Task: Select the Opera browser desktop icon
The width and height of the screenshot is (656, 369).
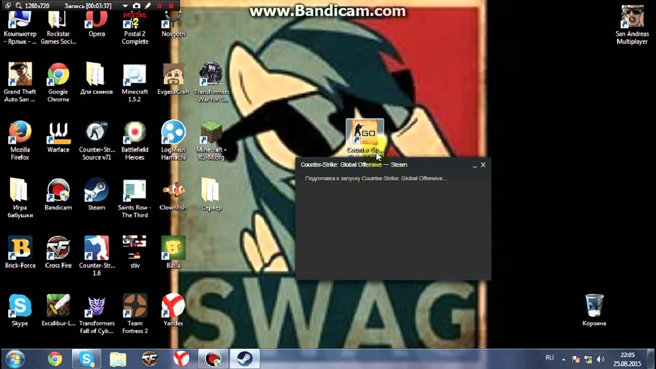Action: pyautogui.click(x=96, y=24)
